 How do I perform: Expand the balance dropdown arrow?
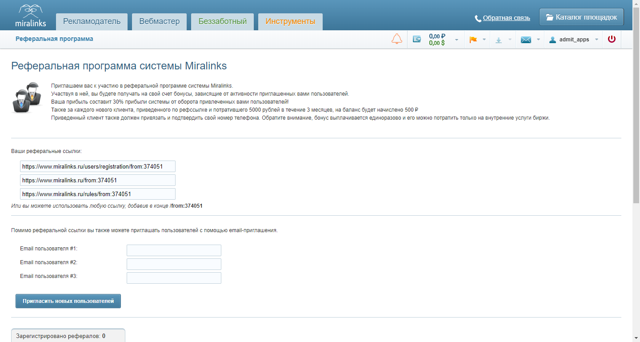point(456,40)
